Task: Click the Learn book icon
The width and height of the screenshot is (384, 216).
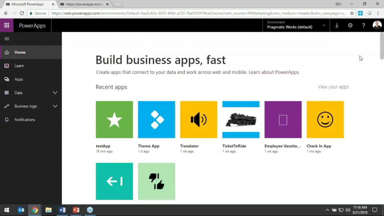Action: (7, 66)
